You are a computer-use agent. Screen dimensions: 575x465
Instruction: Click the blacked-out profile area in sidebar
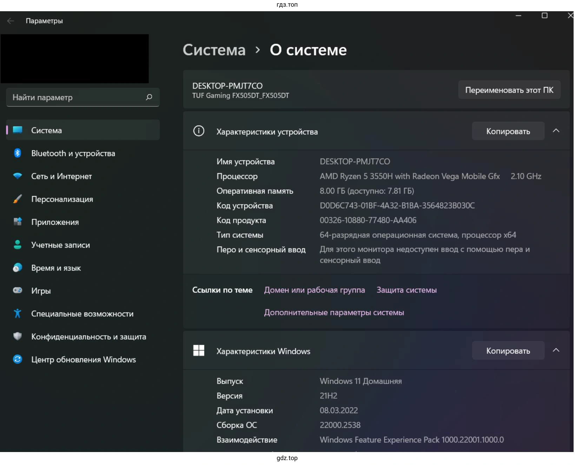click(x=74, y=59)
